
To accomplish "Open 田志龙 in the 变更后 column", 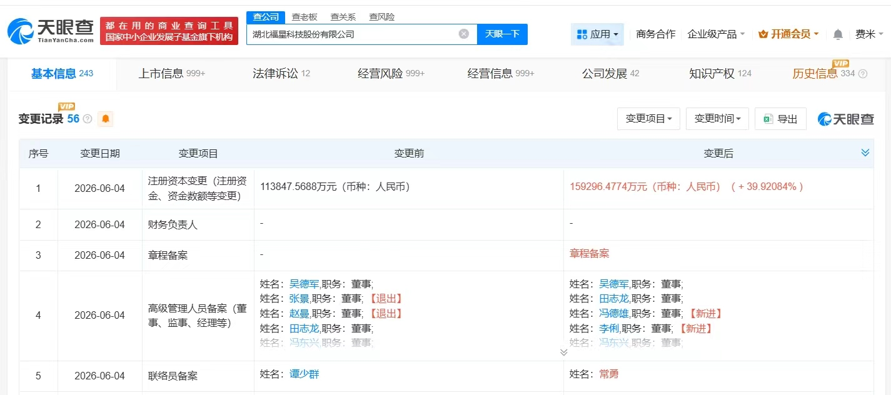I will pyautogui.click(x=614, y=299).
